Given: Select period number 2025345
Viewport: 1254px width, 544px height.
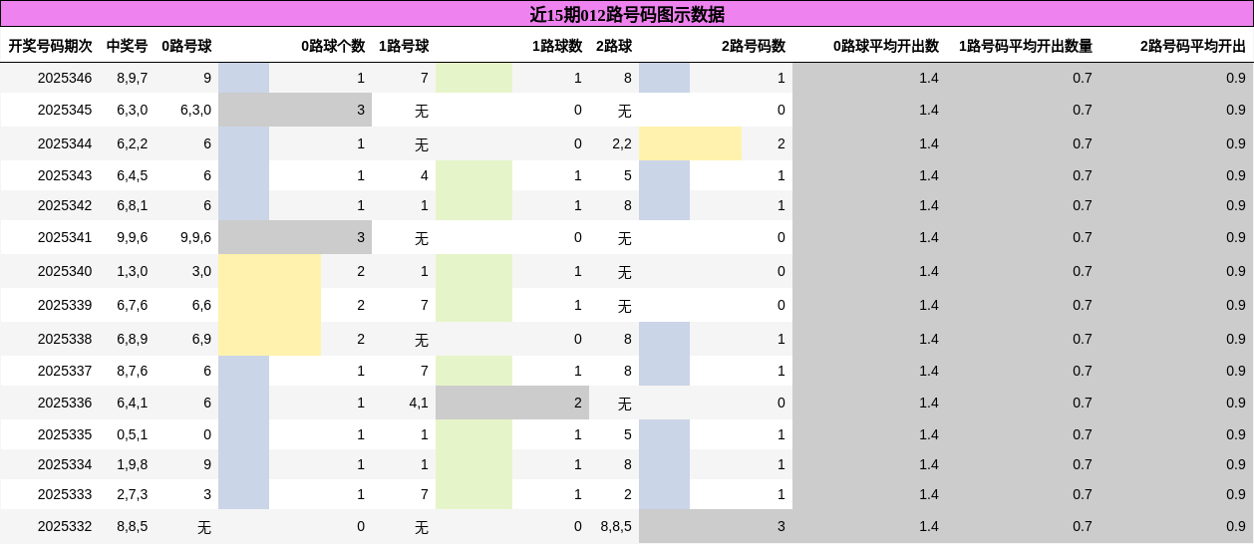Looking at the screenshot, I should click(65, 110).
